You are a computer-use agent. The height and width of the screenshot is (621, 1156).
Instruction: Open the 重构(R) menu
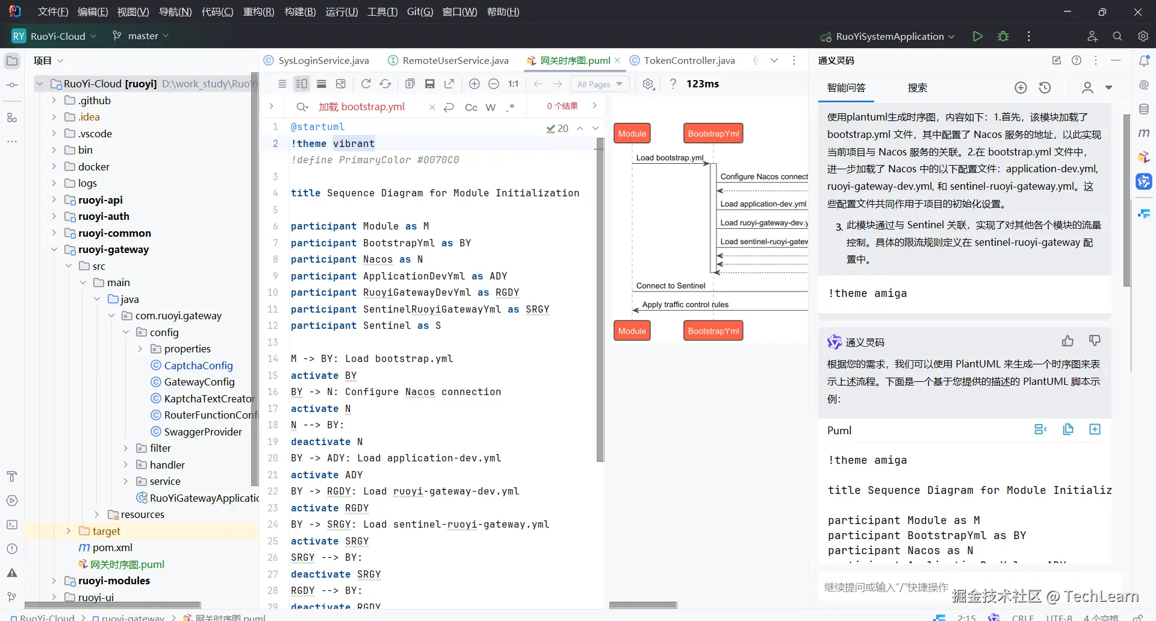258,12
